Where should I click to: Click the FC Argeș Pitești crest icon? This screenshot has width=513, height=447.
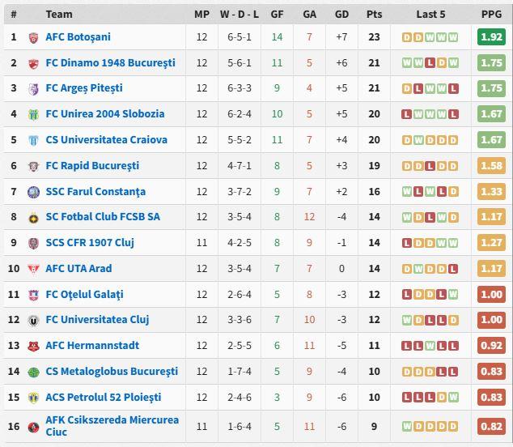(33, 88)
